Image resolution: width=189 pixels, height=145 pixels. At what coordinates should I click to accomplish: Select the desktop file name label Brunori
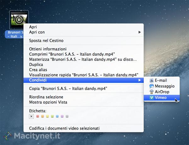(x=14, y=34)
